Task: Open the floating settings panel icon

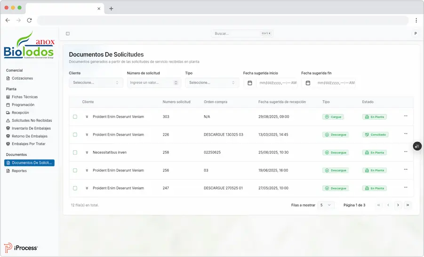Action: (417, 146)
